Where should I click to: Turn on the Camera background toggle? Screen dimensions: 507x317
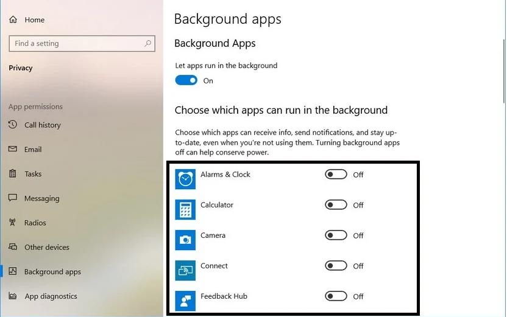tap(336, 235)
